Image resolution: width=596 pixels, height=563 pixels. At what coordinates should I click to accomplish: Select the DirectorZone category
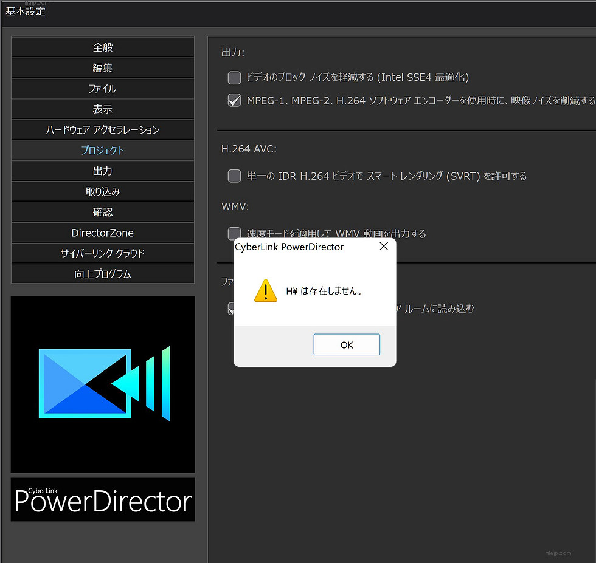[x=103, y=233]
